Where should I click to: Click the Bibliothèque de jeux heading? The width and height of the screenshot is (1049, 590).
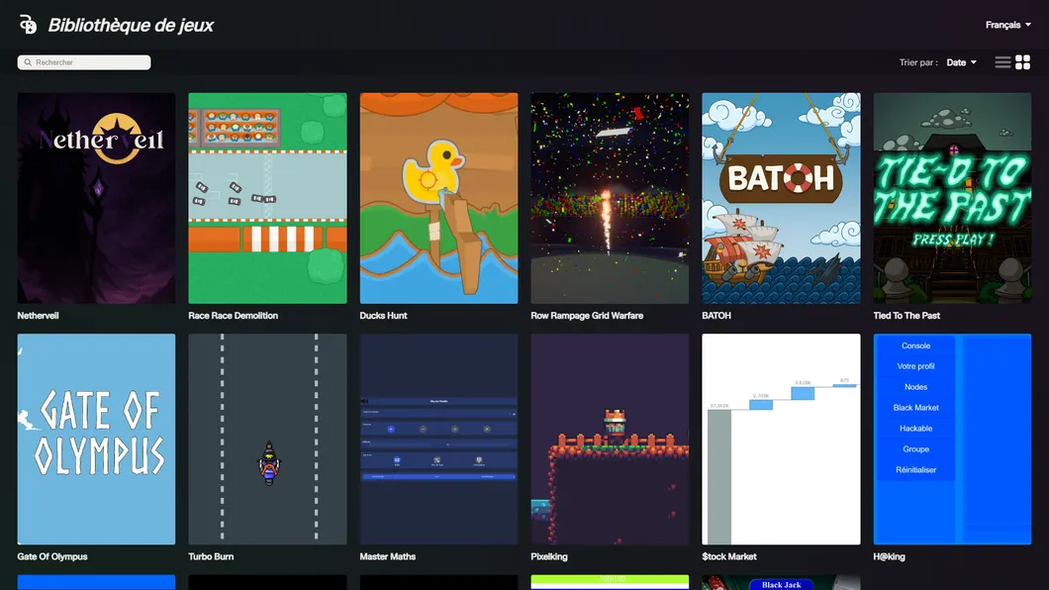pos(131,26)
